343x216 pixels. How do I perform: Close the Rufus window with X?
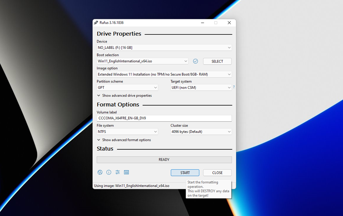point(229,23)
